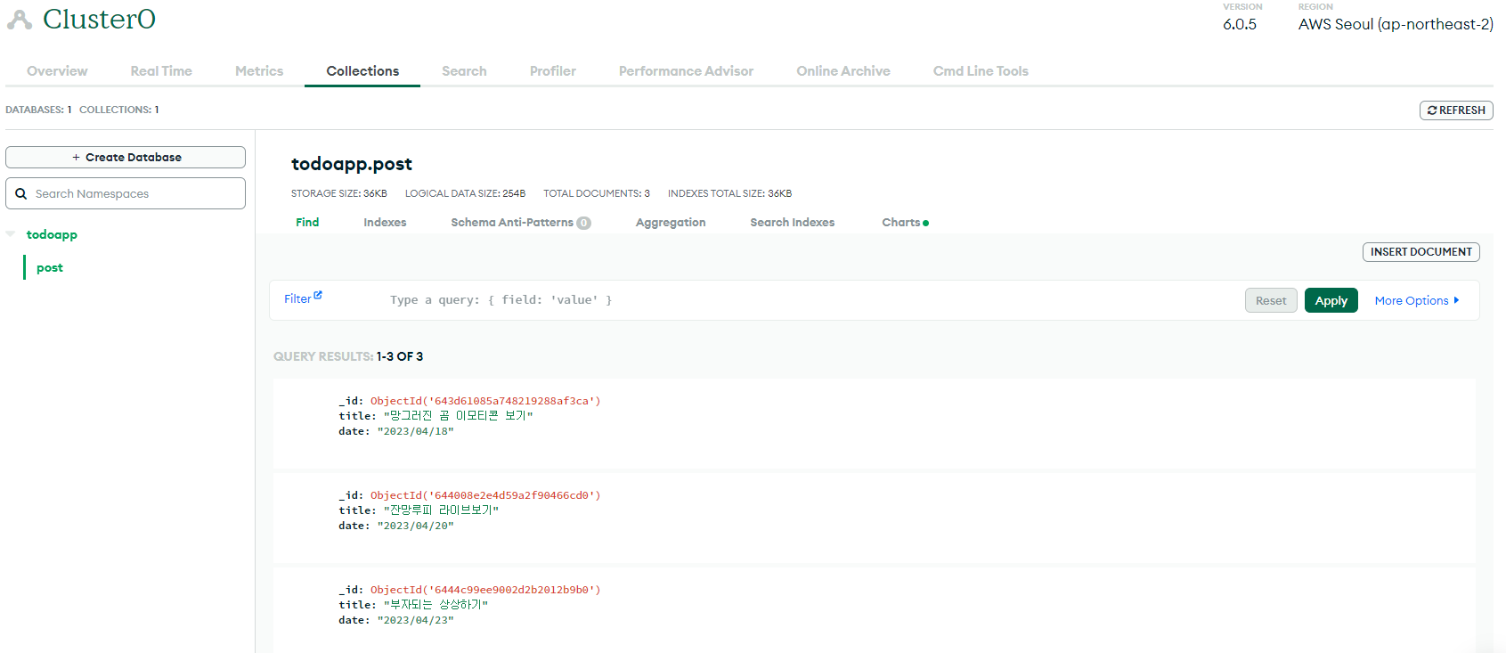This screenshot has height=653, width=1506.
Task: Click the date value "2023/04/23"
Action: [x=416, y=620]
